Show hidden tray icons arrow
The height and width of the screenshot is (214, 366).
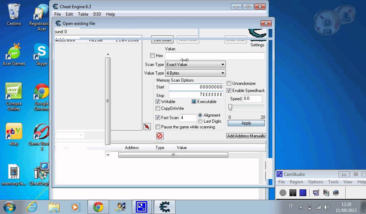[301, 207]
